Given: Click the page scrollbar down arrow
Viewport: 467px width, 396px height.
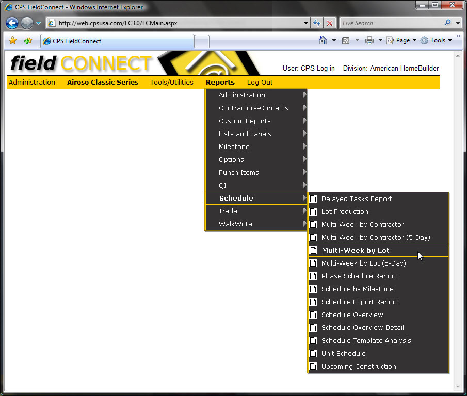Looking at the screenshot, I should coord(458,387).
